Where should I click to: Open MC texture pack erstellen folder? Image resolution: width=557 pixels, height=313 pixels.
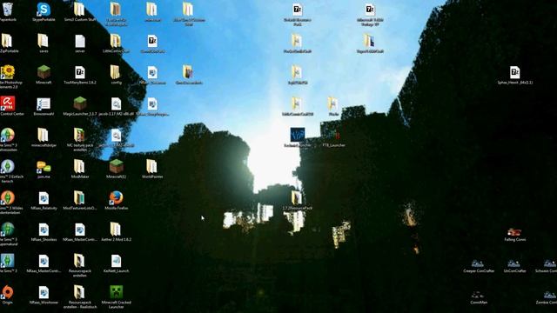79,135
